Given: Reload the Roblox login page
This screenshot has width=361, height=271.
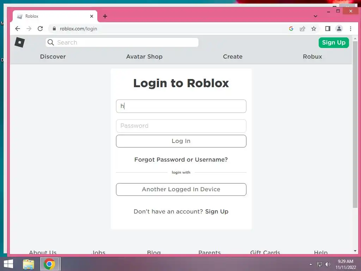Looking at the screenshot, I should pyautogui.click(x=40, y=29).
